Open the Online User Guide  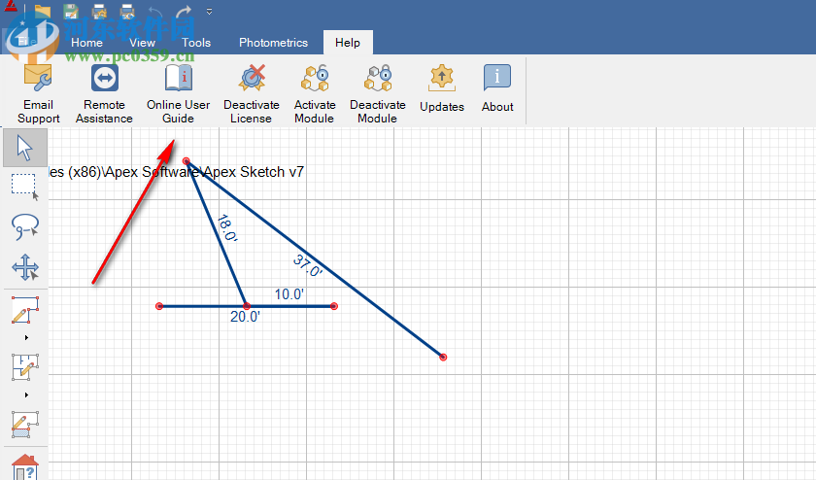point(178,93)
